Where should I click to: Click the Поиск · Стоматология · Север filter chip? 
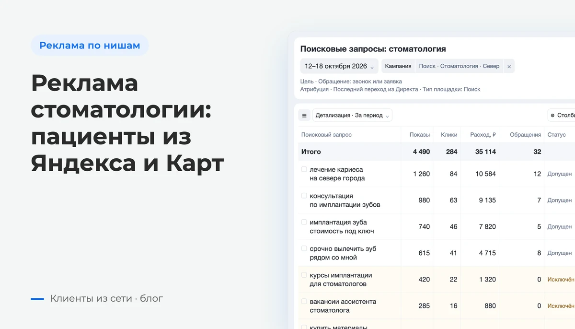459,66
